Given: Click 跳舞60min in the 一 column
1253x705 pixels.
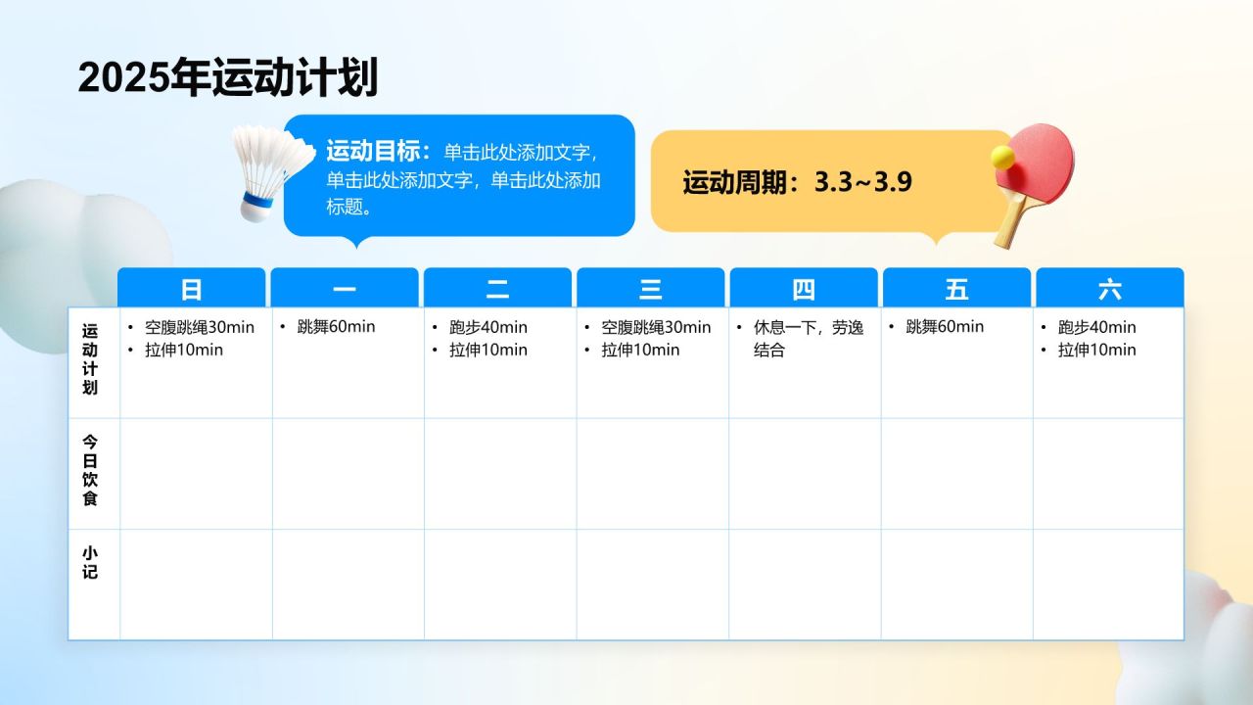Looking at the screenshot, I should pyautogui.click(x=337, y=326).
